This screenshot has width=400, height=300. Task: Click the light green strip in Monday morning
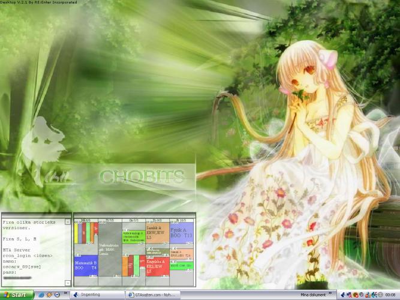click(88, 233)
